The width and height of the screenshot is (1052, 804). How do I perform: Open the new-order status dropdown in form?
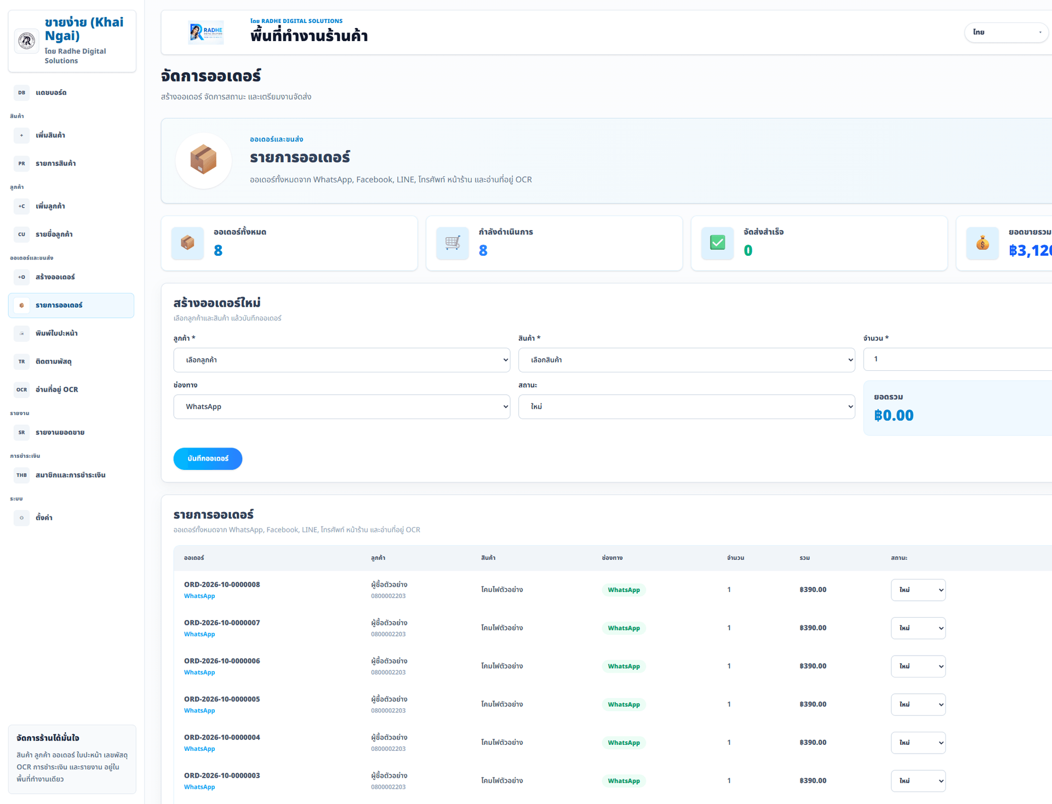pyautogui.click(x=687, y=406)
